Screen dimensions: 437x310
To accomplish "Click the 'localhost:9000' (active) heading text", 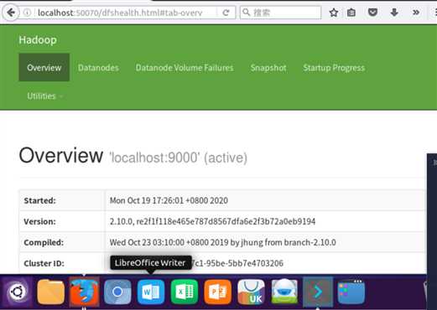I will point(179,158).
